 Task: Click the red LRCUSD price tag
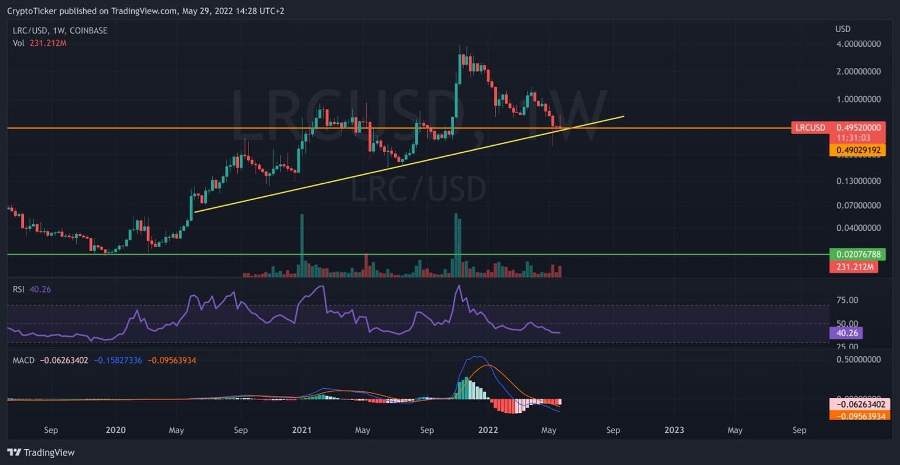point(810,128)
